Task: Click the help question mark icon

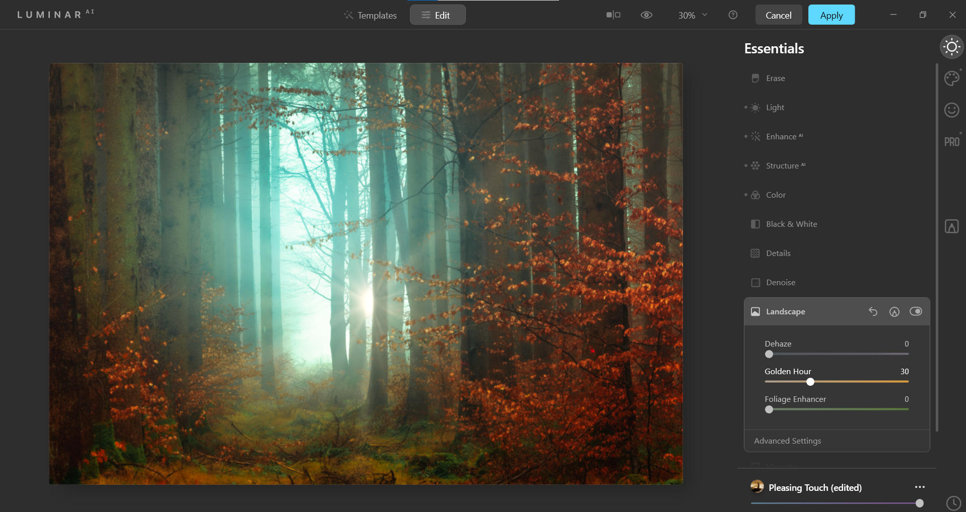Action: coord(733,15)
